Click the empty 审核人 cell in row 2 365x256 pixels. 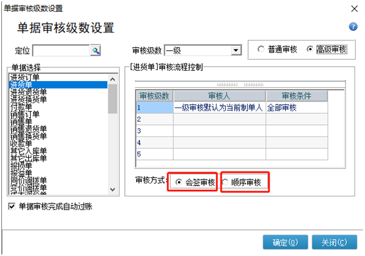(x=220, y=119)
